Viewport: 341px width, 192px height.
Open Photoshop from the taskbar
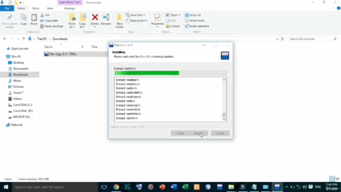point(128,187)
